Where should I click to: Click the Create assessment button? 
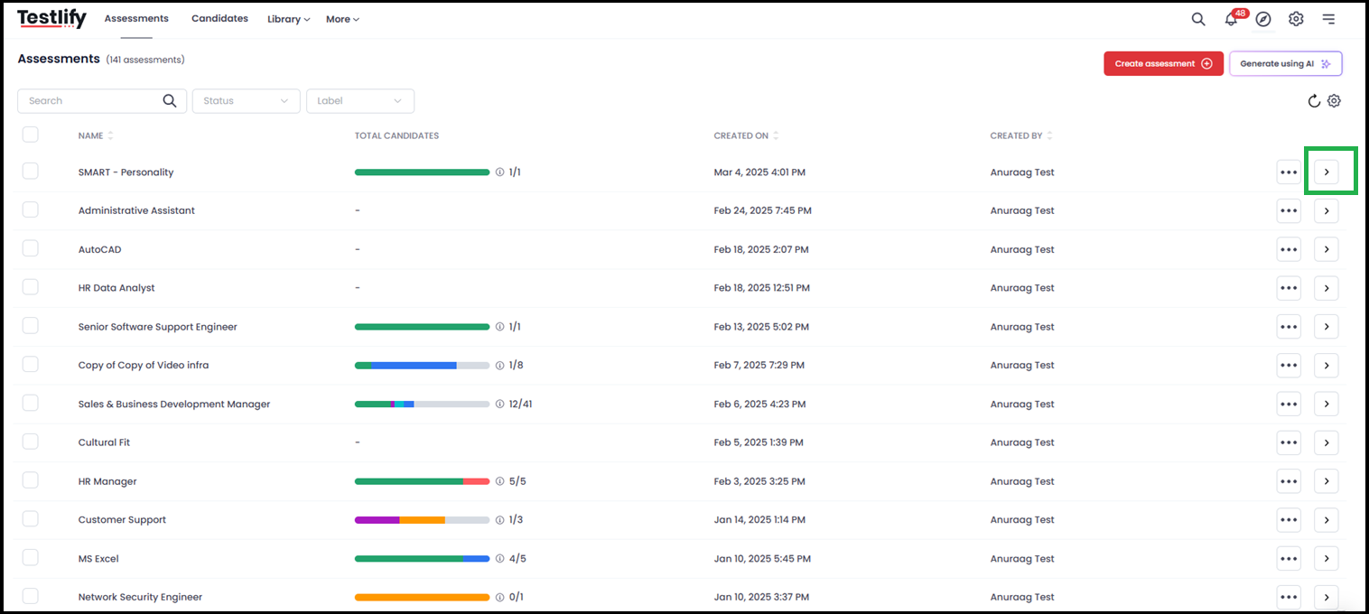click(1163, 63)
